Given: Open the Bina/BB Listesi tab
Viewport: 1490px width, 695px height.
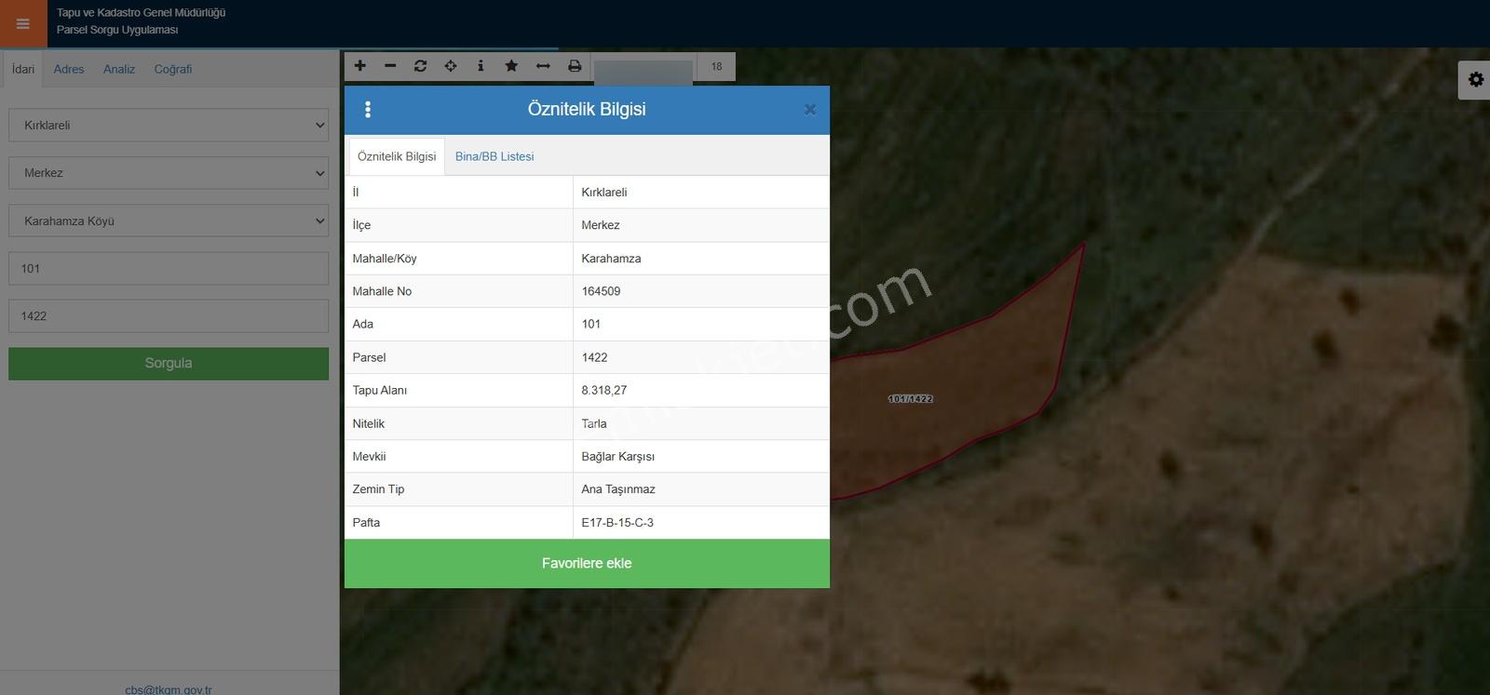Looking at the screenshot, I should click(x=494, y=156).
